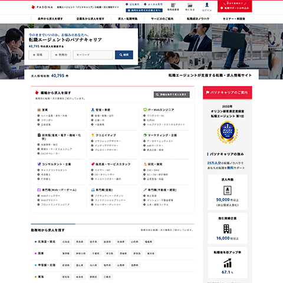Open the セミナー・相談会 menu

[x=234, y=19]
